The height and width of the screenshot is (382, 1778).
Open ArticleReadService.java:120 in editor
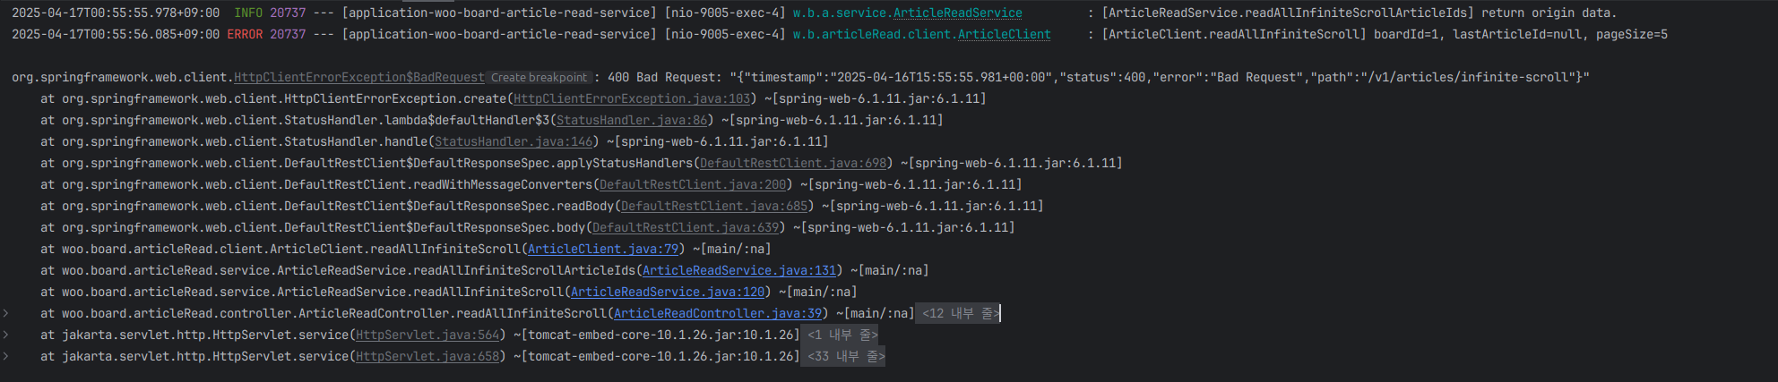[x=668, y=293]
